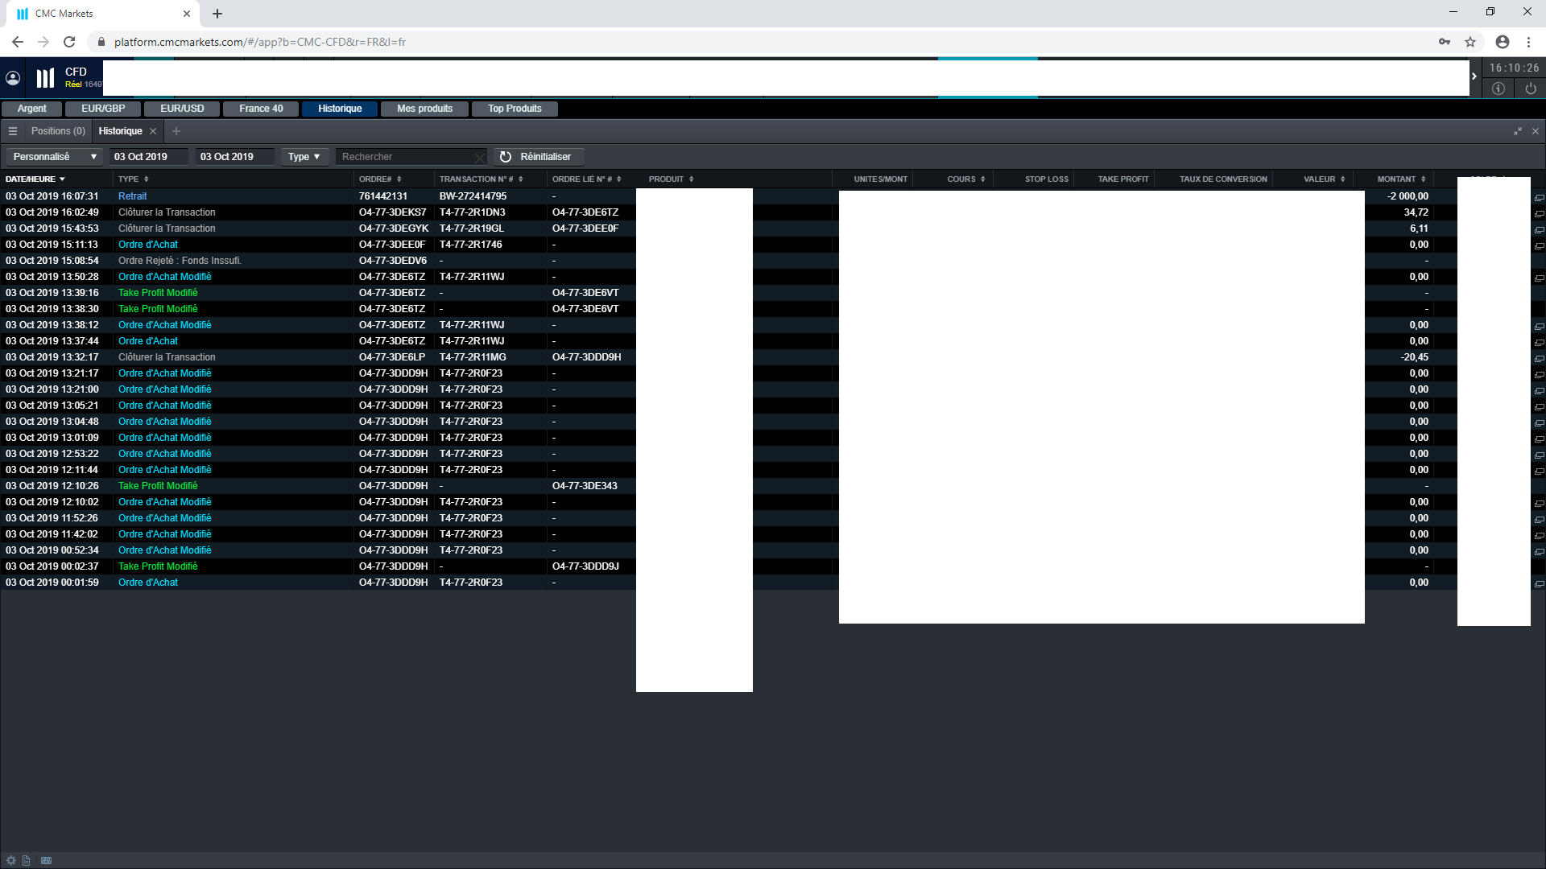Open the detail window icon for the Retrait row

(x=1539, y=197)
